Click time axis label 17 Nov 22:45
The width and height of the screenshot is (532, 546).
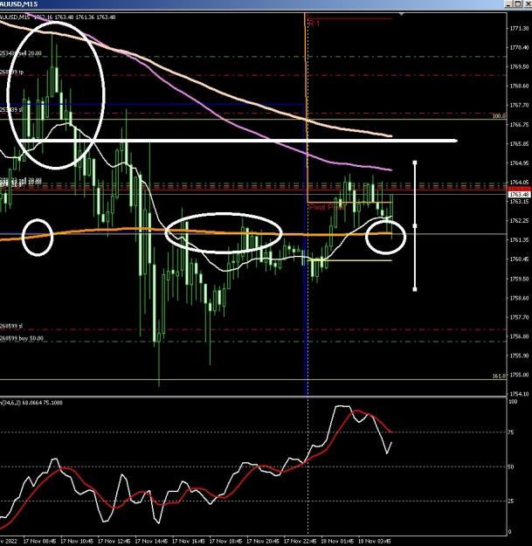(x=301, y=541)
